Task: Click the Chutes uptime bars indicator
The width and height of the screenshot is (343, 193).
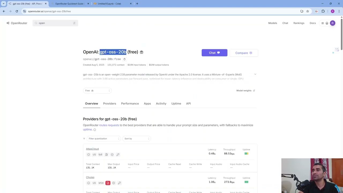Action: click(246, 182)
